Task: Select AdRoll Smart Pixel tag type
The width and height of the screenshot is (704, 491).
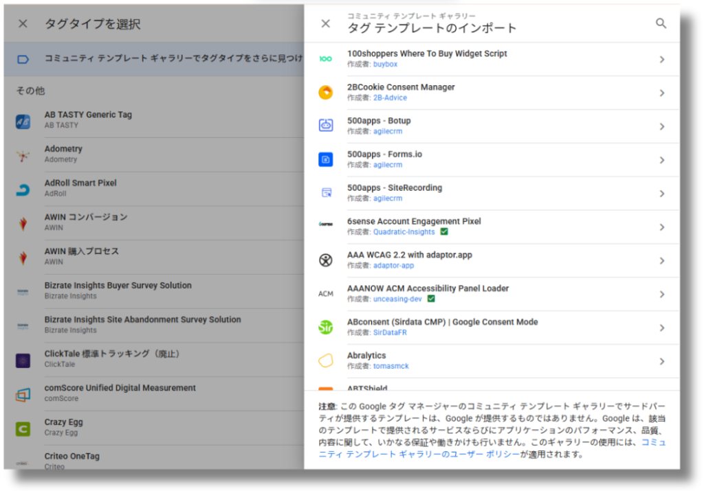Action: (80, 183)
